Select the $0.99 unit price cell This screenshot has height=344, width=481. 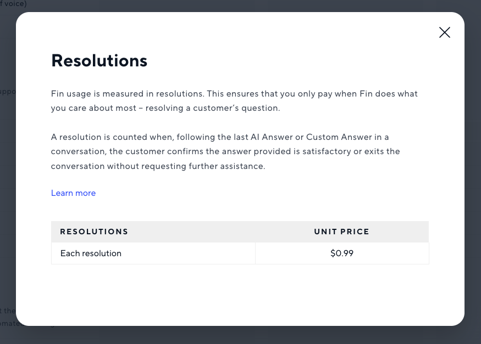coord(342,253)
